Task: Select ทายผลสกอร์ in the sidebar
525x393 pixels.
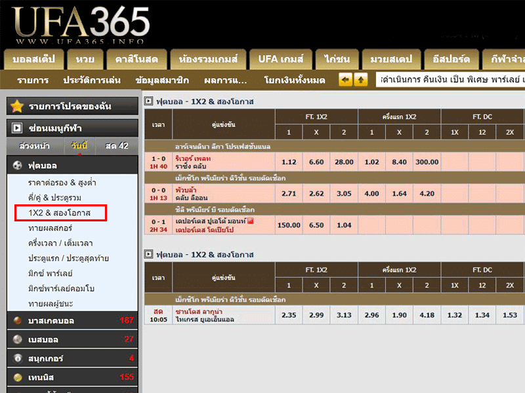Action: pos(51,228)
